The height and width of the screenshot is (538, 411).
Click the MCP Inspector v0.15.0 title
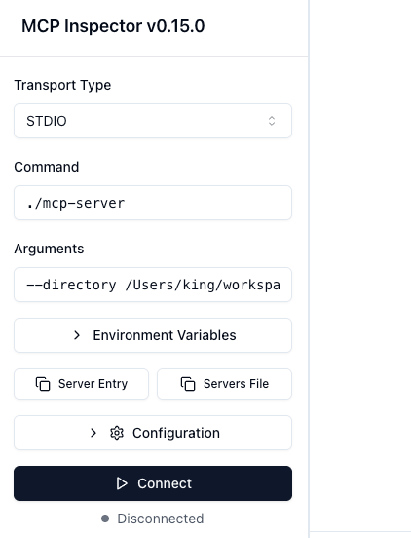[113, 26]
